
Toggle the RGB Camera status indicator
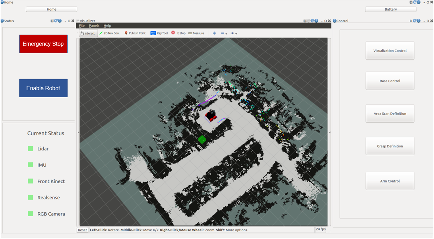pyautogui.click(x=31, y=214)
